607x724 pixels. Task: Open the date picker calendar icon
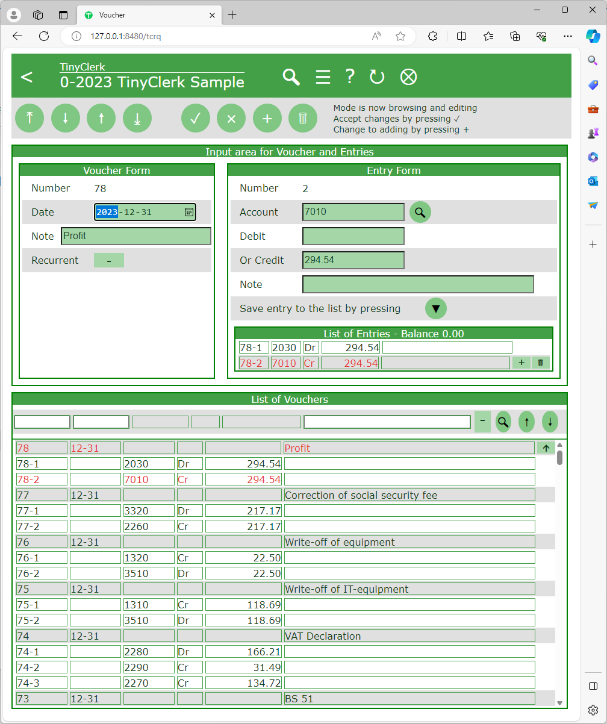pyautogui.click(x=188, y=212)
